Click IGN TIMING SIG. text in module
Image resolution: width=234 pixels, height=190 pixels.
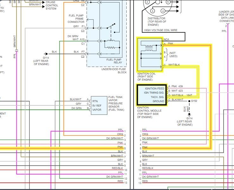[x=154, y=93]
